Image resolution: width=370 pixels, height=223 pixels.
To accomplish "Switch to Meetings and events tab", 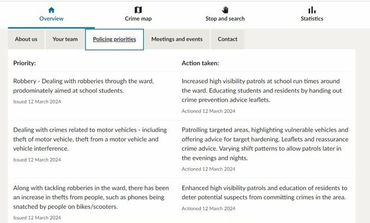I will click(177, 39).
